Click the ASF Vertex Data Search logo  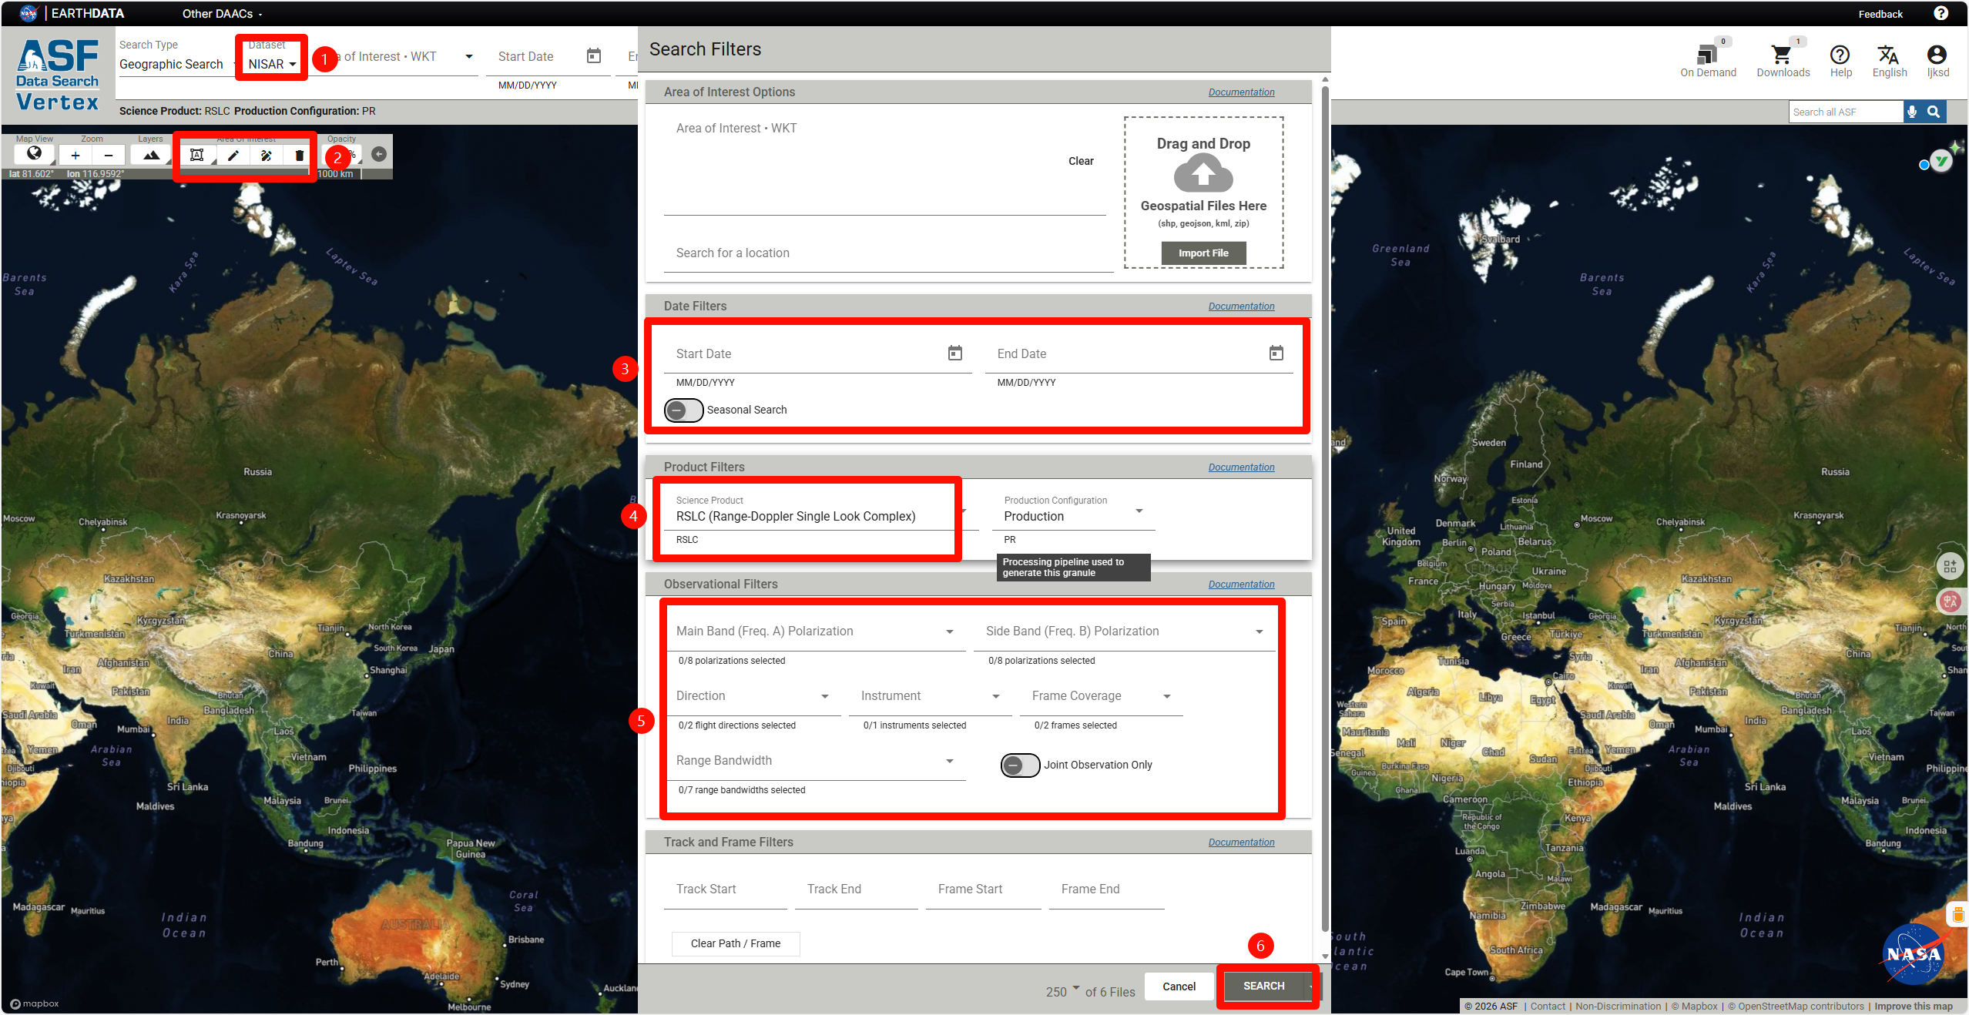point(58,75)
